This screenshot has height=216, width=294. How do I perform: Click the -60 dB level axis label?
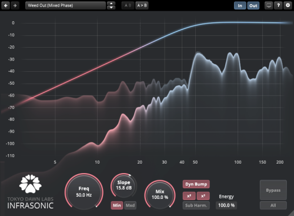[x=11, y=95]
